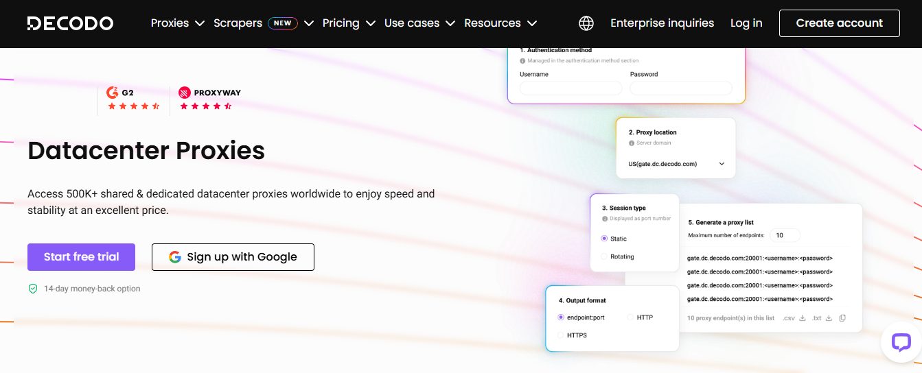Open the US(gate.dc.decodo.com) location dropdown
Image resolution: width=922 pixels, height=373 pixels.
(x=676, y=164)
